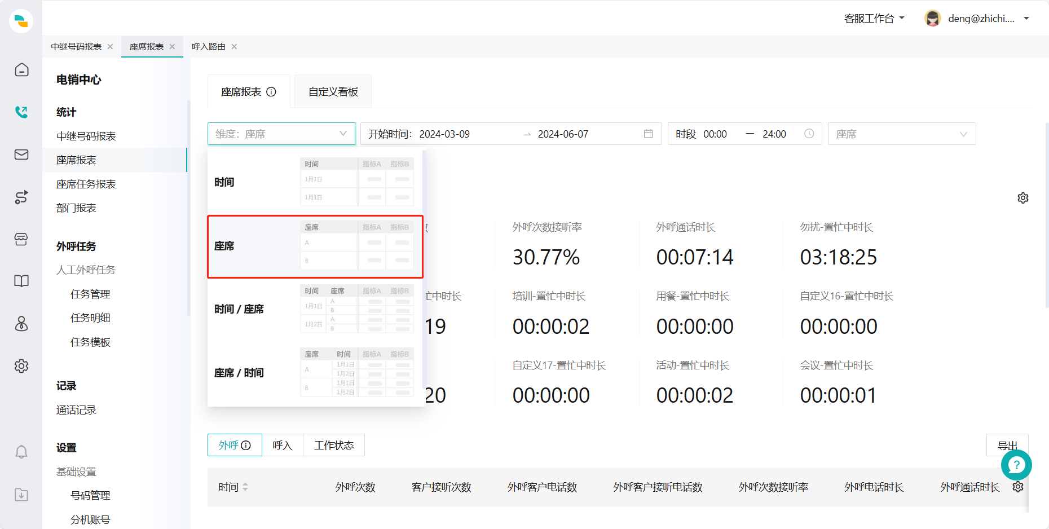Click the user avatar at top right
1049x529 pixels.
(933, 19)
